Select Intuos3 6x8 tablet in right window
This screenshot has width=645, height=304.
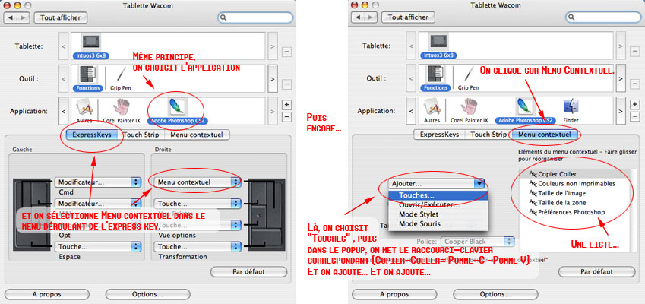(x=438, y=46)
